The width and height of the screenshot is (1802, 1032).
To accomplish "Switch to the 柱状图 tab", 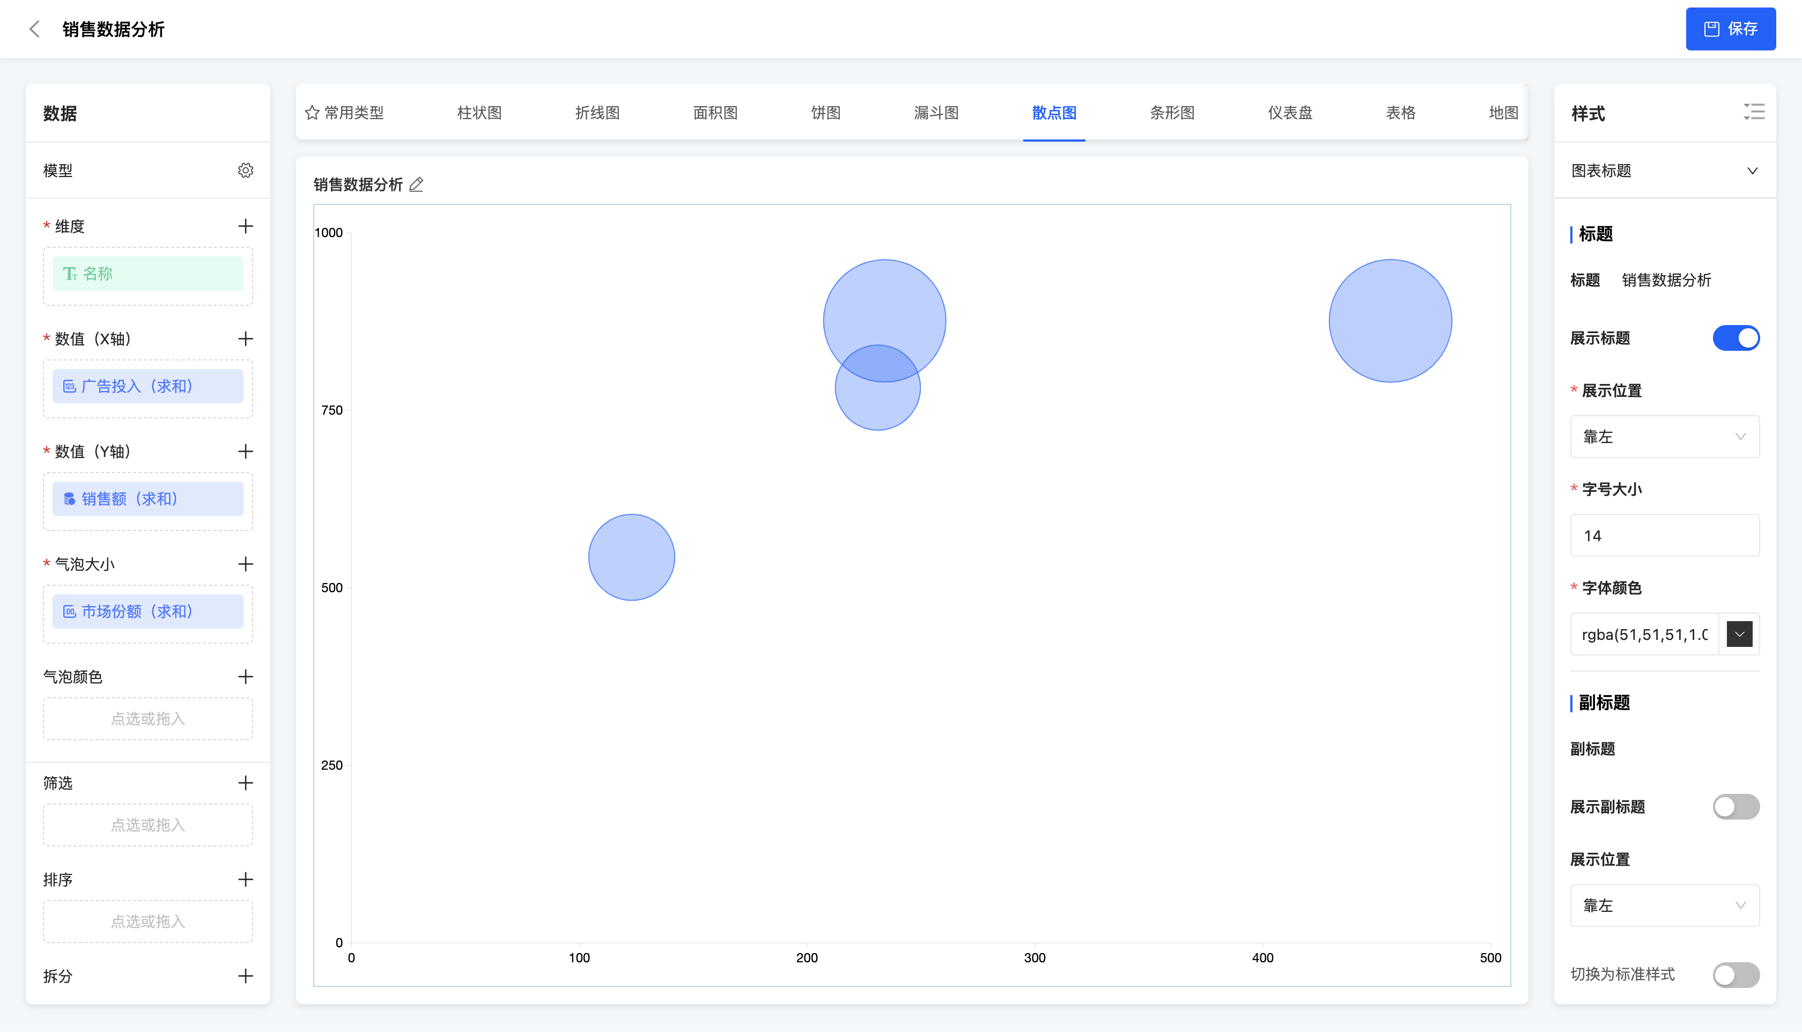I will (479, 113).
